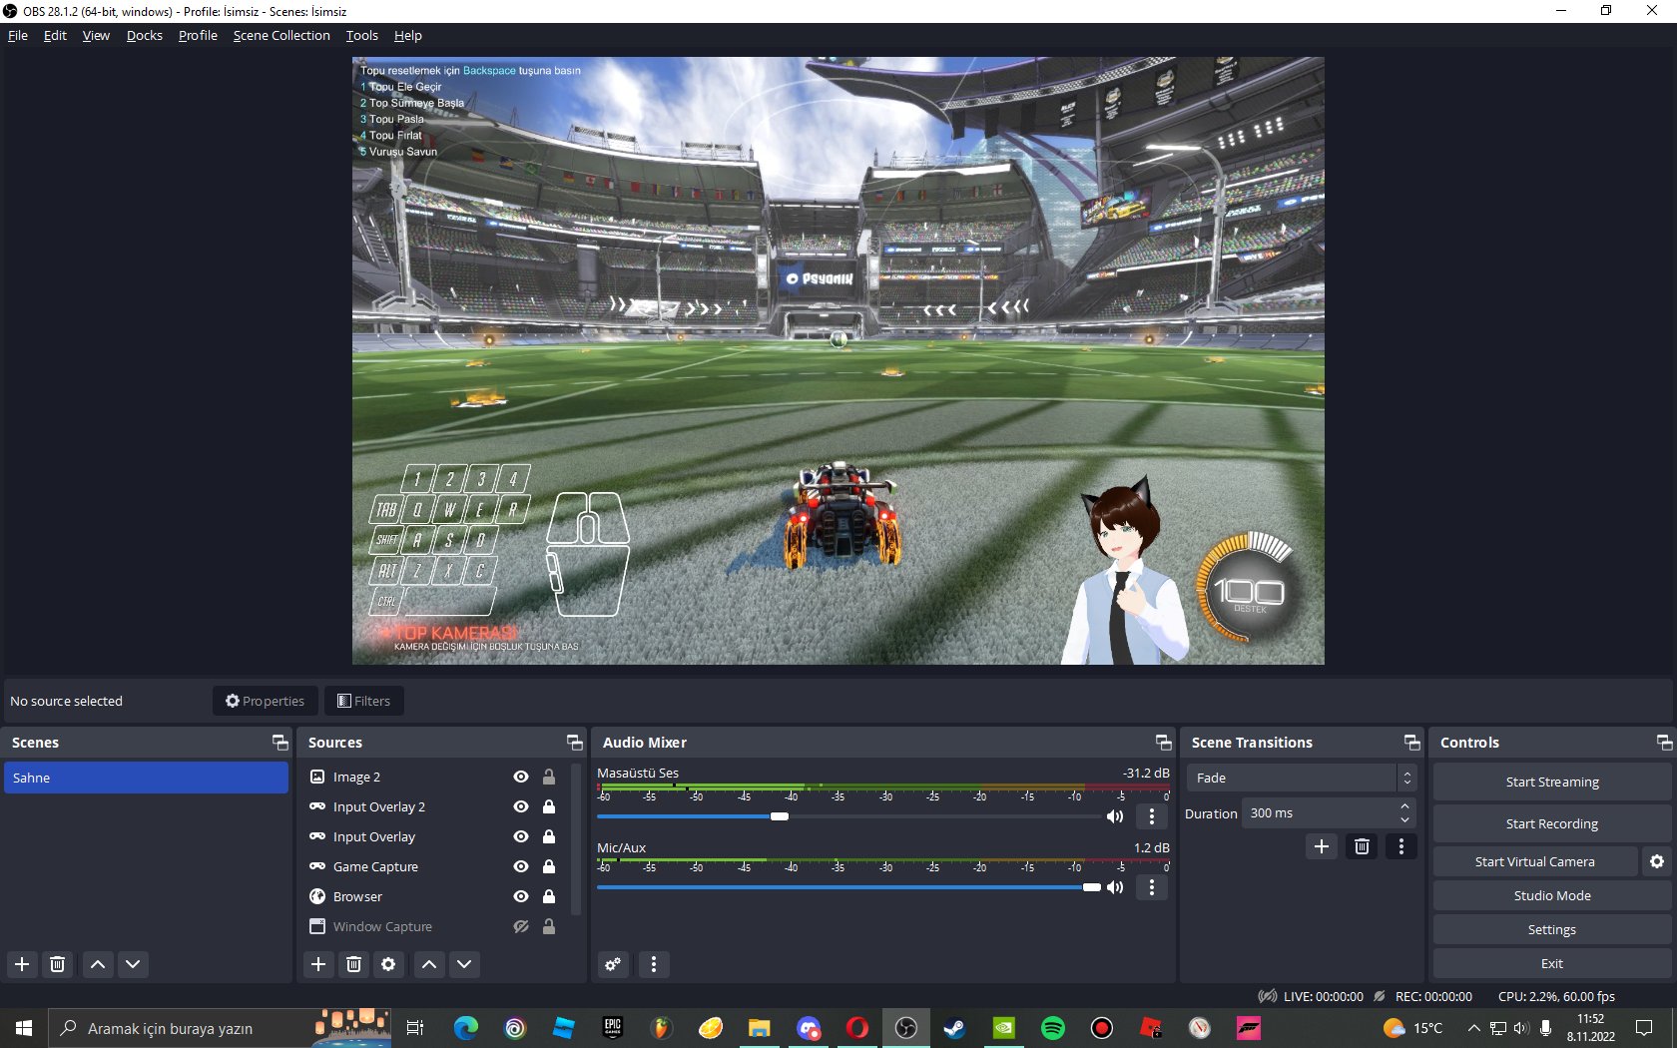The image size is (1677, 1048).
Task: Open Masaüstü Ses three-dot options menu
Action: 1152,816
